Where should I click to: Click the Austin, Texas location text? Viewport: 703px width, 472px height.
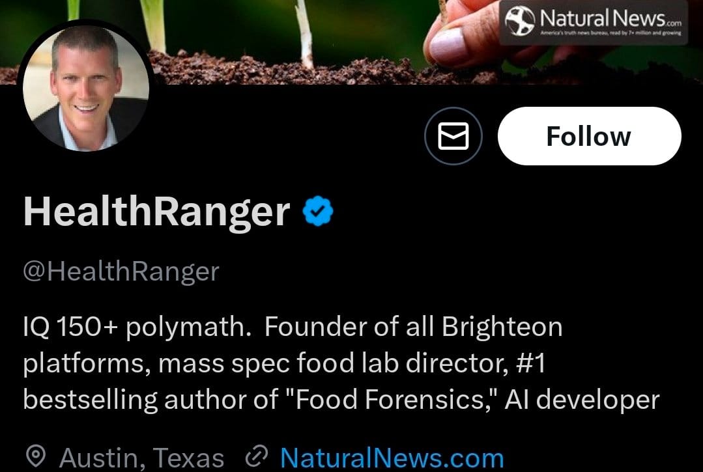(x=141, y=458)
